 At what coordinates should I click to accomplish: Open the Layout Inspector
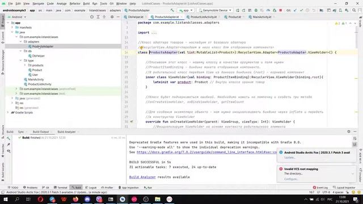tap(344, 188)
